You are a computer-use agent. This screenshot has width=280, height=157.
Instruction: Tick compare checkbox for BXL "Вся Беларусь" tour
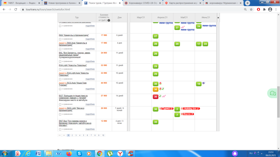click(60, 61)
